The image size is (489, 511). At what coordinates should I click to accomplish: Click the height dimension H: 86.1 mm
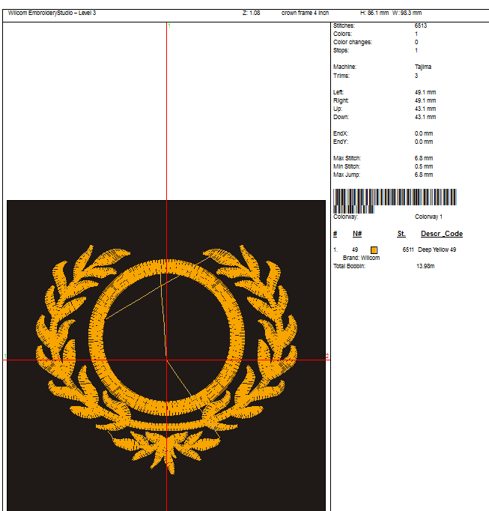[374, 13]
